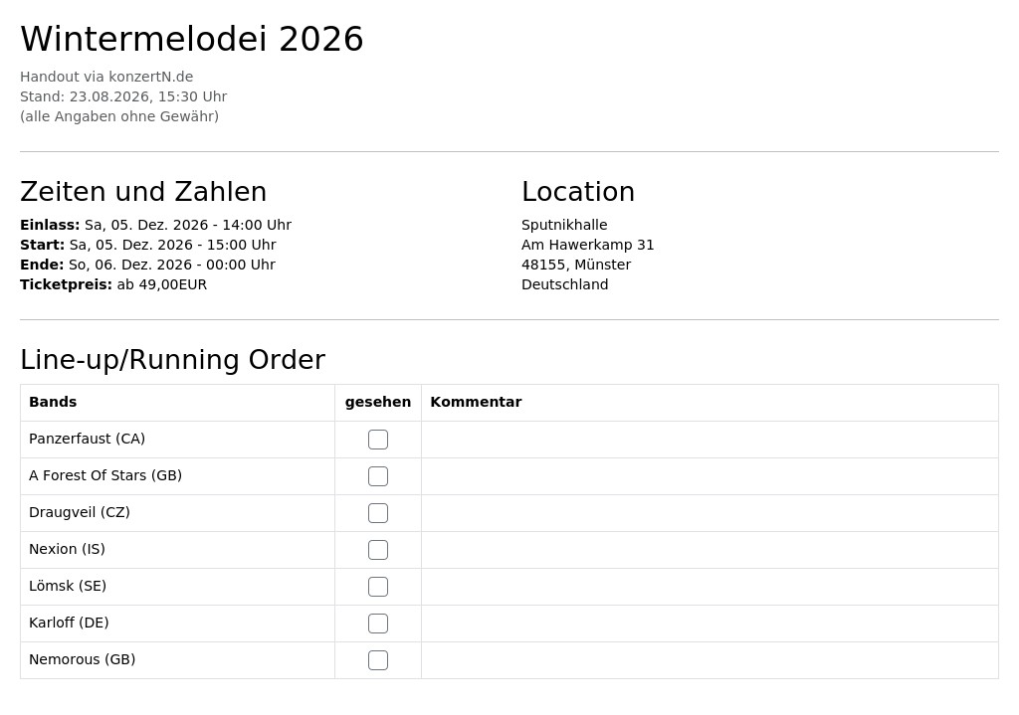
Task: Toggle the Nexion gesehen checkbox
Action: (377, 550)
